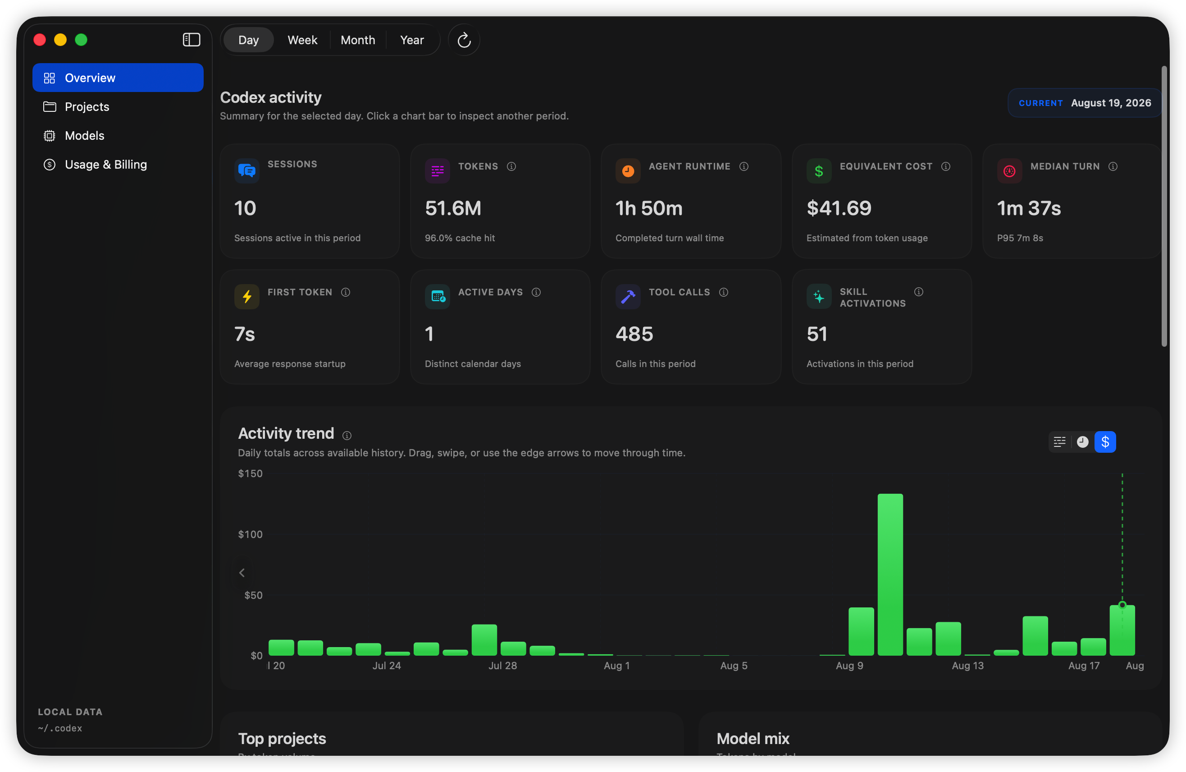Go back in time with left chart arrow
The height and width of the screenshot is (772, 1186).
point(242,573)
